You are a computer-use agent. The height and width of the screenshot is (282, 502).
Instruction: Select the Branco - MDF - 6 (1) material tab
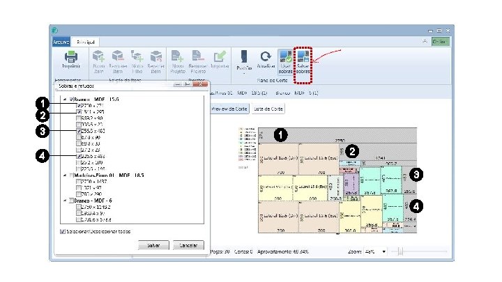click(x=296, y=93)
